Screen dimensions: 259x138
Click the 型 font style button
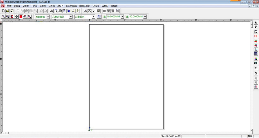point(99,16)
